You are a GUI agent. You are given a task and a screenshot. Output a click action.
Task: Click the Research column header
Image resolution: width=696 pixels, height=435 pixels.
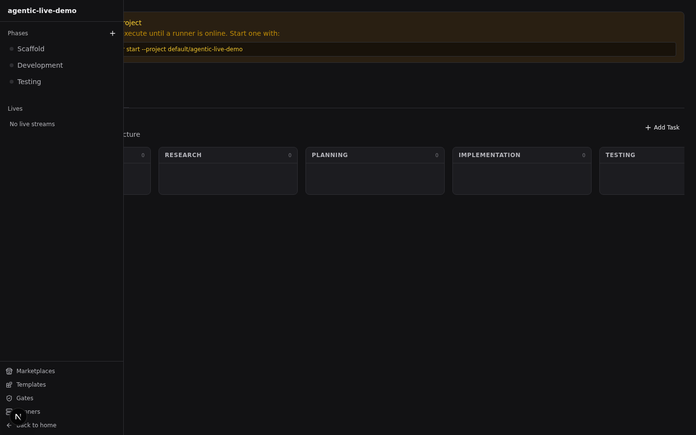coord(183,155)
